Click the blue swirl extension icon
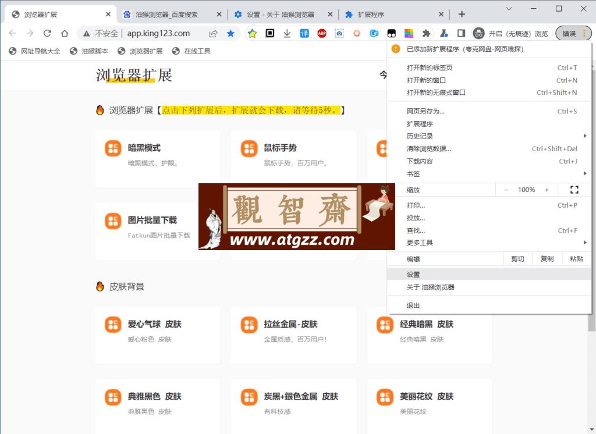The height and width of the screenshot is (434, 596). tap(374, 33)
